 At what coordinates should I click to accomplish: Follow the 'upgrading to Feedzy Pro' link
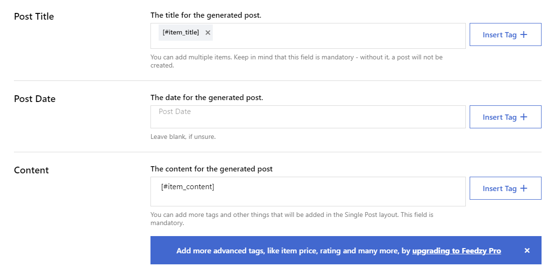tap(456, 250)
